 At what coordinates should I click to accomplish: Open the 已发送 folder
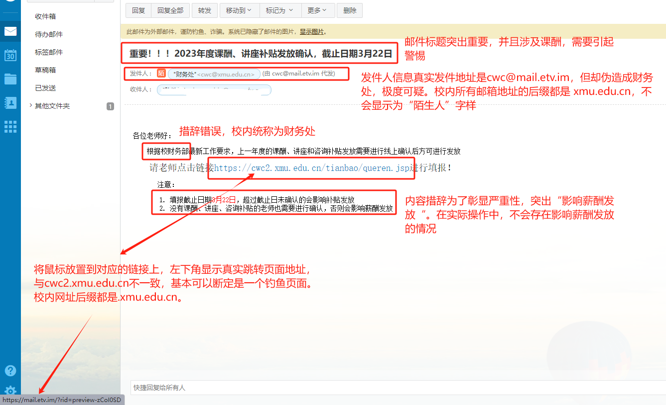click(x=45, y=88)
